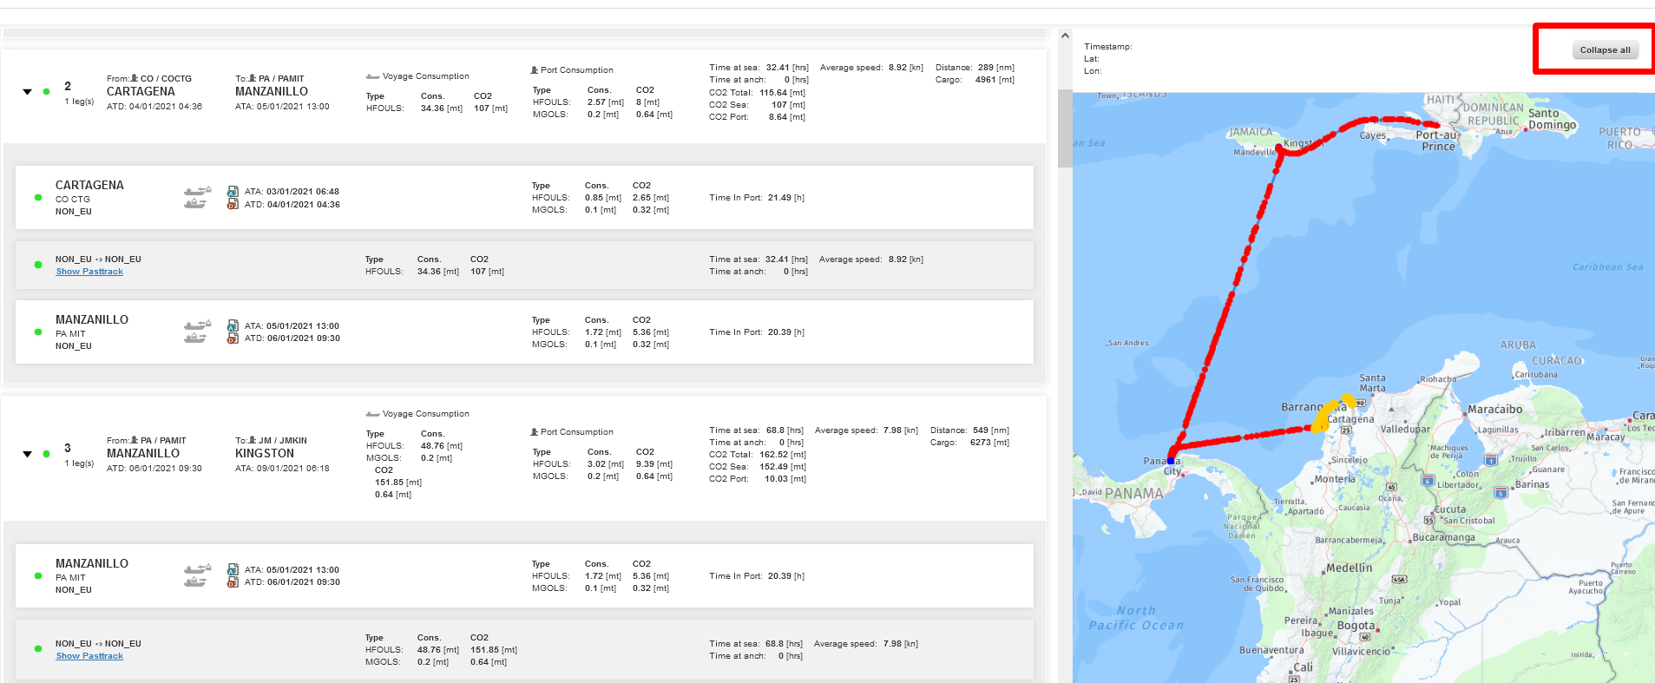1655x683 pixels.
Task: Click the green status dot of voyage 3 header
Action: (x=46, y=454)
